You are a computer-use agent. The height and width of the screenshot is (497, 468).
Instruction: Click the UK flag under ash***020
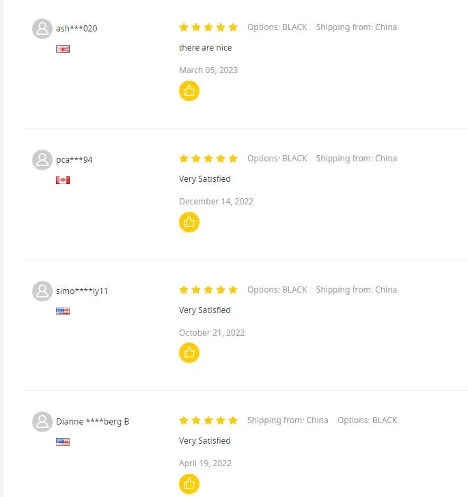pos(63,49)
